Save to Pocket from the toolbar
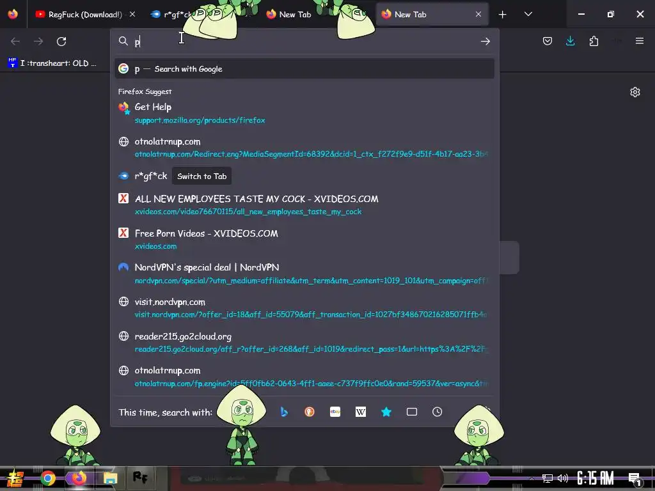Image resolution: width=655 pixels, height=491 pixels. [548, 41]
